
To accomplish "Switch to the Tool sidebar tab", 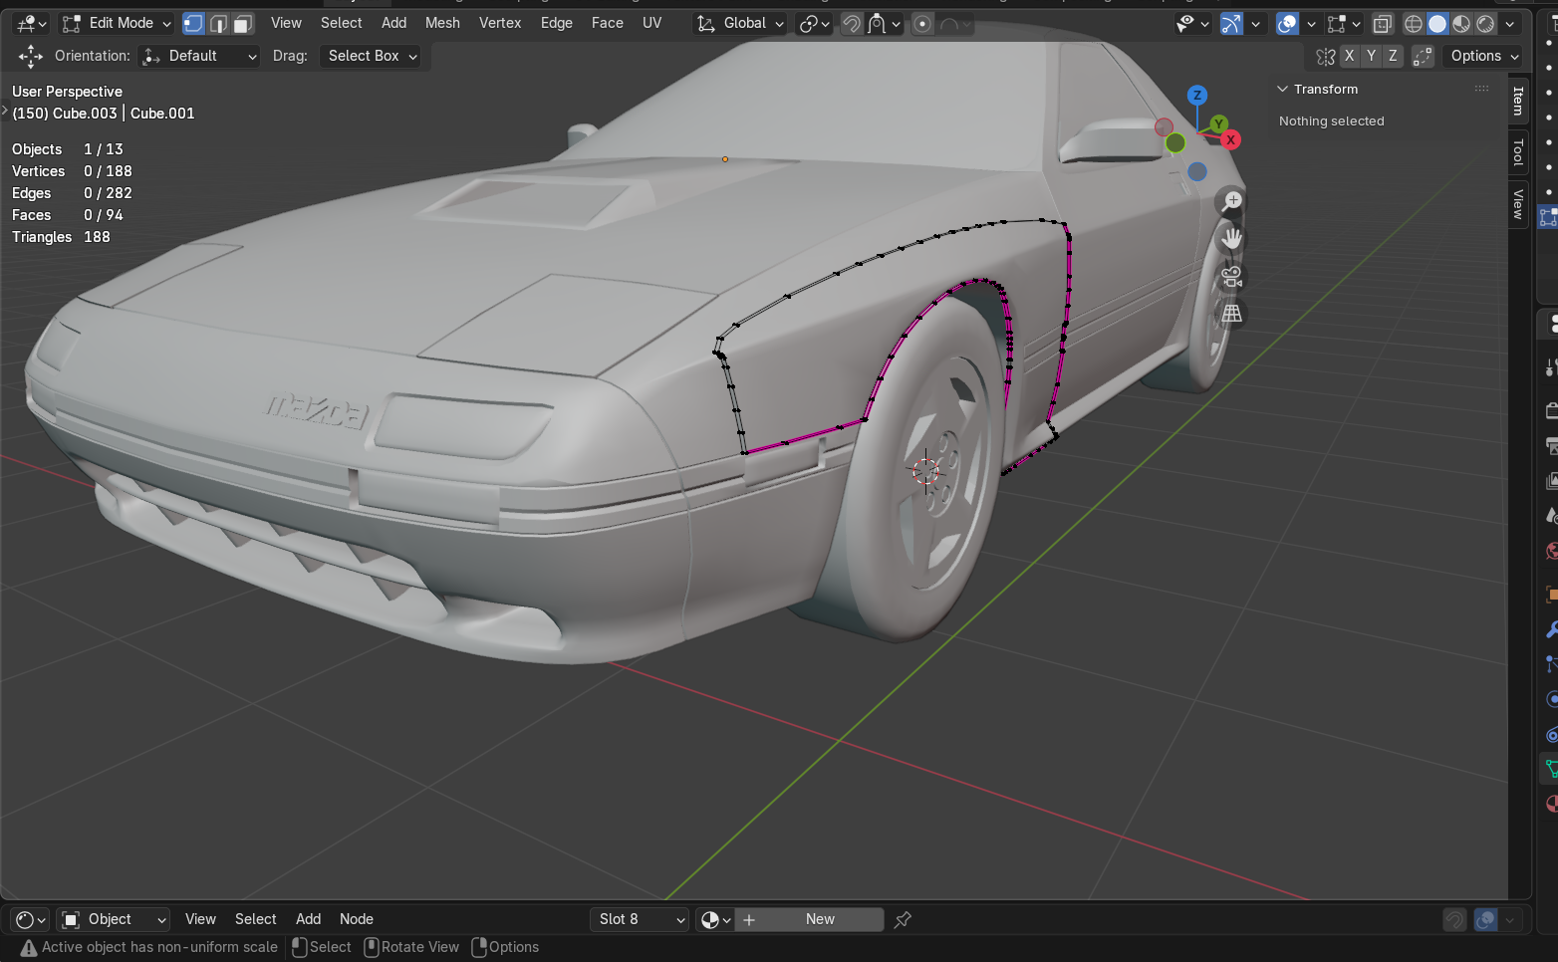I will click(x=1518, y=151).
